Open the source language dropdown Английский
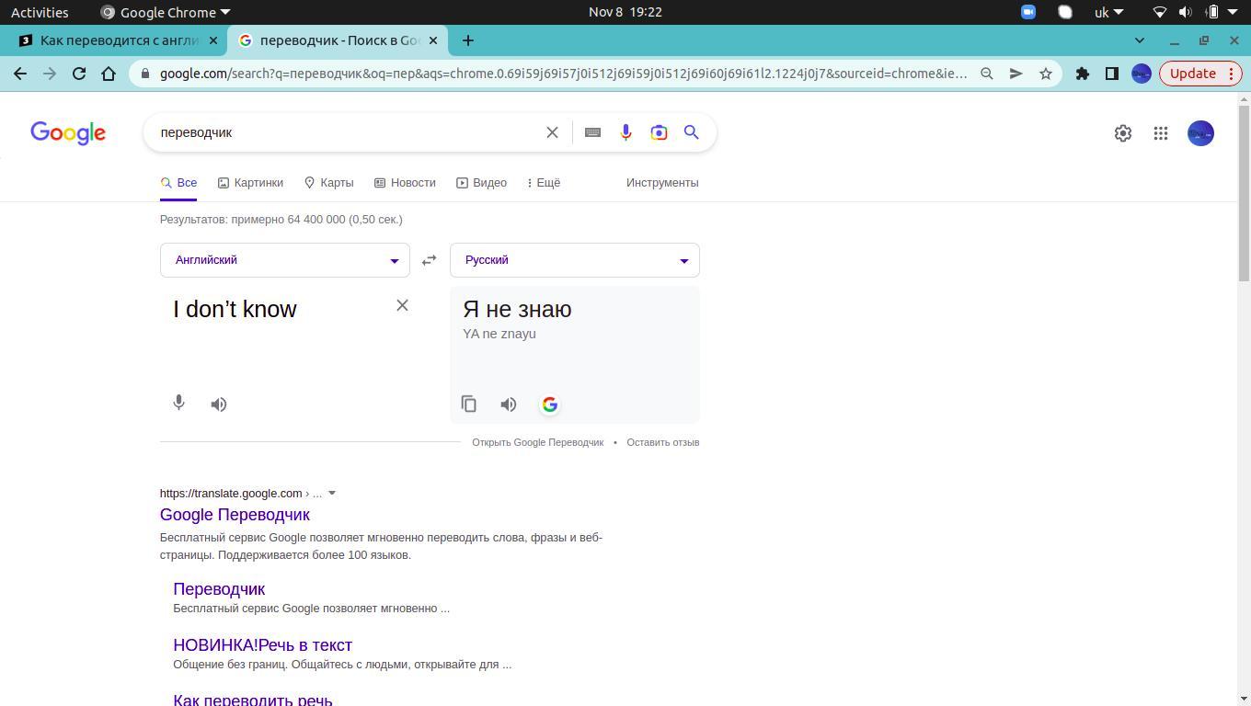 [x=285, y=260]
